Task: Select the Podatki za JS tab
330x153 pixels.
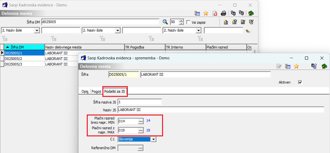Action: click(114, 92)
